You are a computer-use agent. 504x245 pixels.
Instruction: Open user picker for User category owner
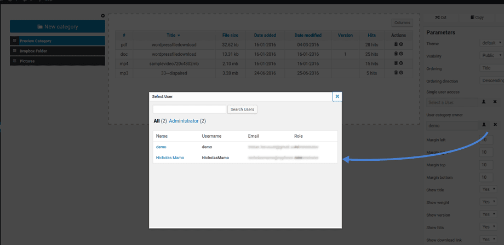[x=484, y=125]
